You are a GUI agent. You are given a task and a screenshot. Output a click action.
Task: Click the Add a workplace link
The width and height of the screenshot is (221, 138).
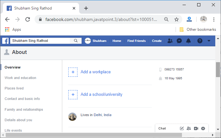[x=96, y=72]
